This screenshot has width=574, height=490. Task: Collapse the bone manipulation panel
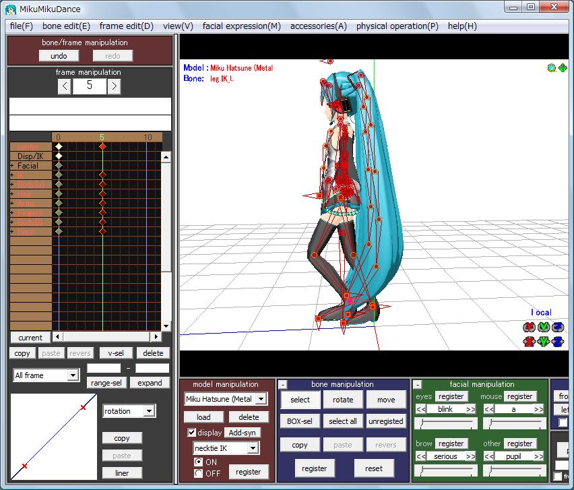(283, 385)
